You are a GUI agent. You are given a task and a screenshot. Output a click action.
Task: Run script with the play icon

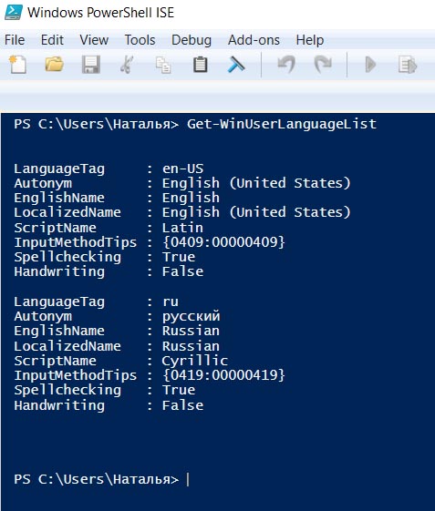[370, 64]
